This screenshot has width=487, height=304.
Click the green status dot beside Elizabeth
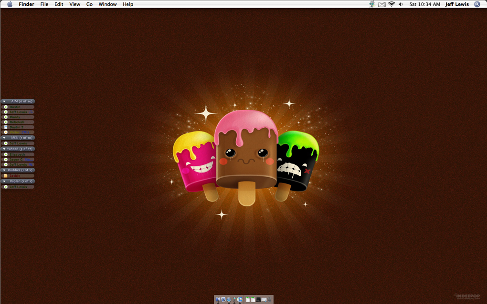(6, 154)
